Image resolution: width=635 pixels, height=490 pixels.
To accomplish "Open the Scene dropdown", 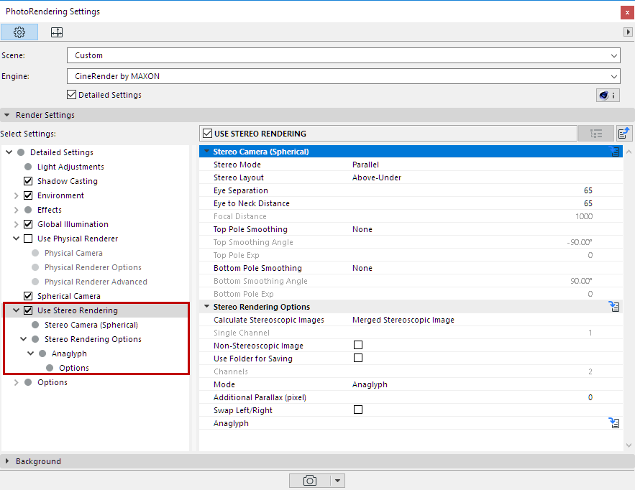I will tap(344, 55).
